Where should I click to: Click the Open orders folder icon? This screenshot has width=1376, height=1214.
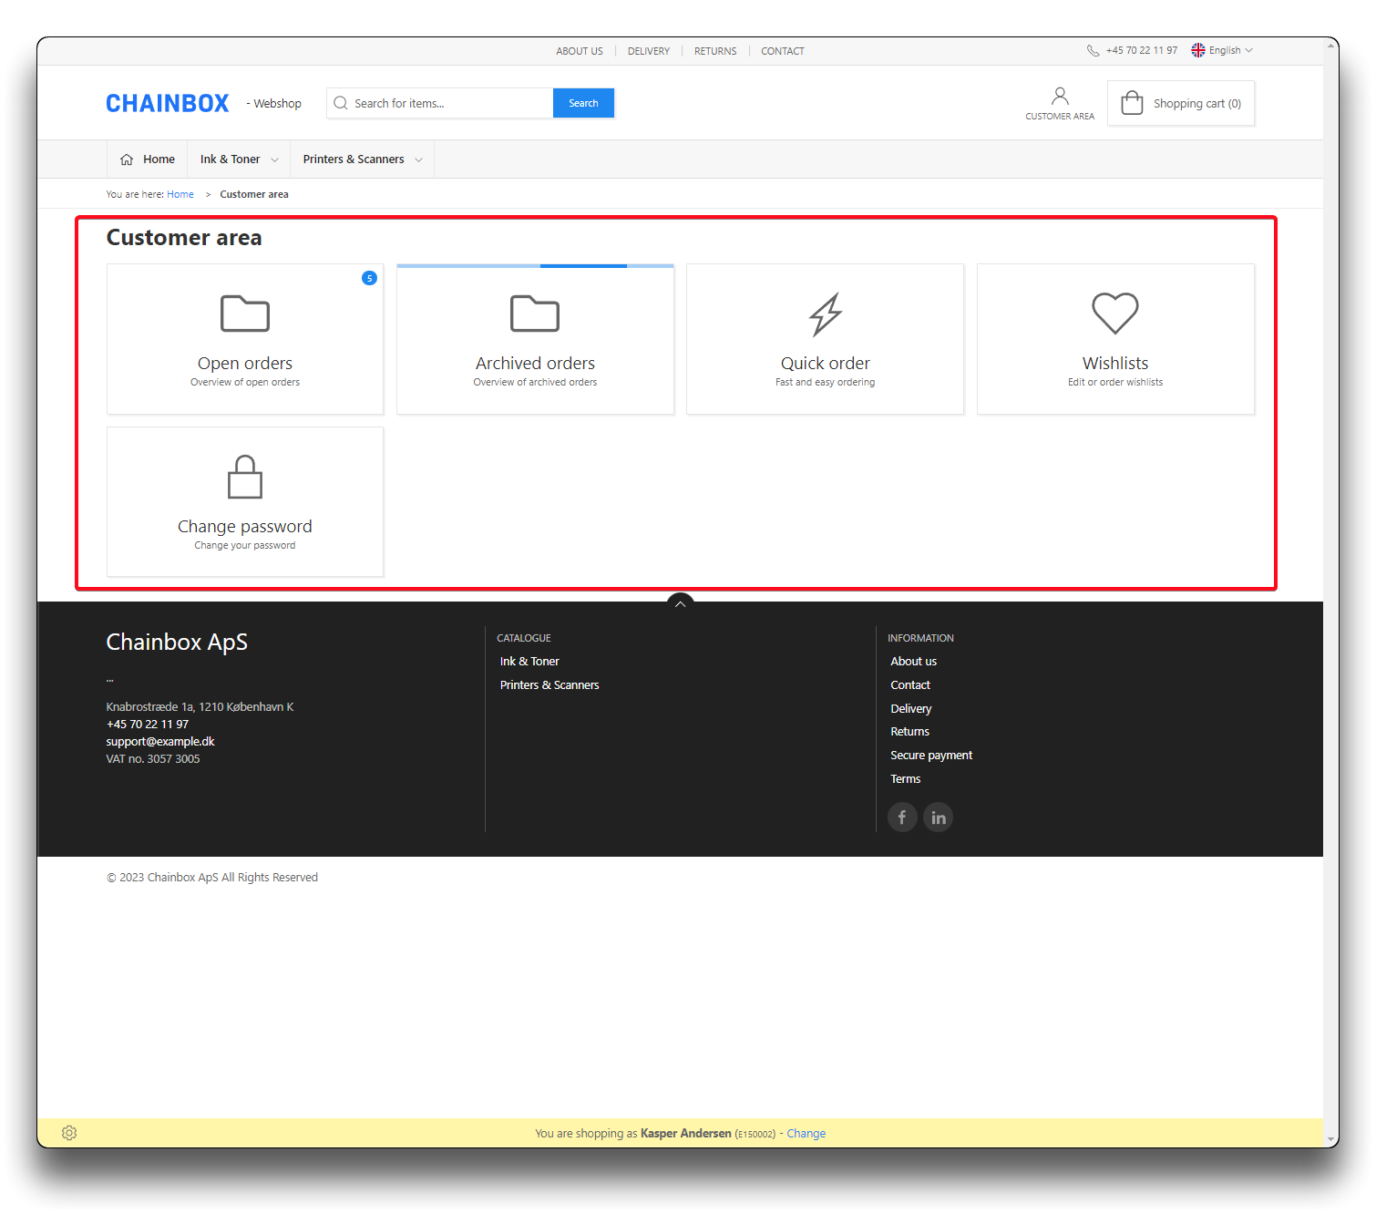click(x=245, y=314)
